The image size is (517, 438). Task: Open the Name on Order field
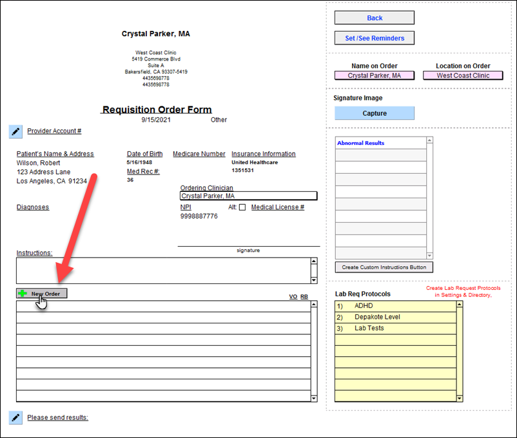click(x=375, y=75)
